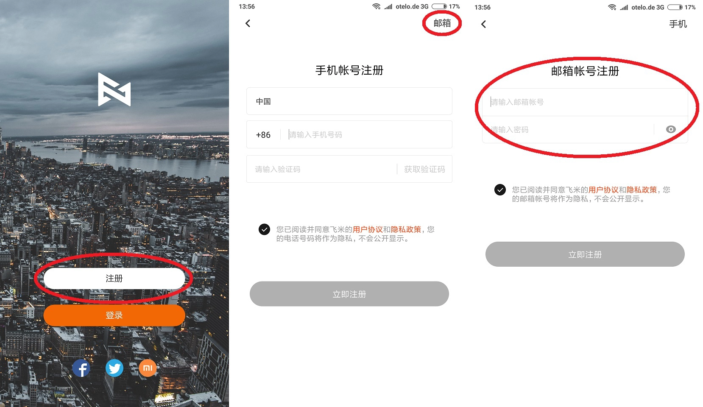Focus the 请输入邮箱帐号 email field

(x=585, y=102)
